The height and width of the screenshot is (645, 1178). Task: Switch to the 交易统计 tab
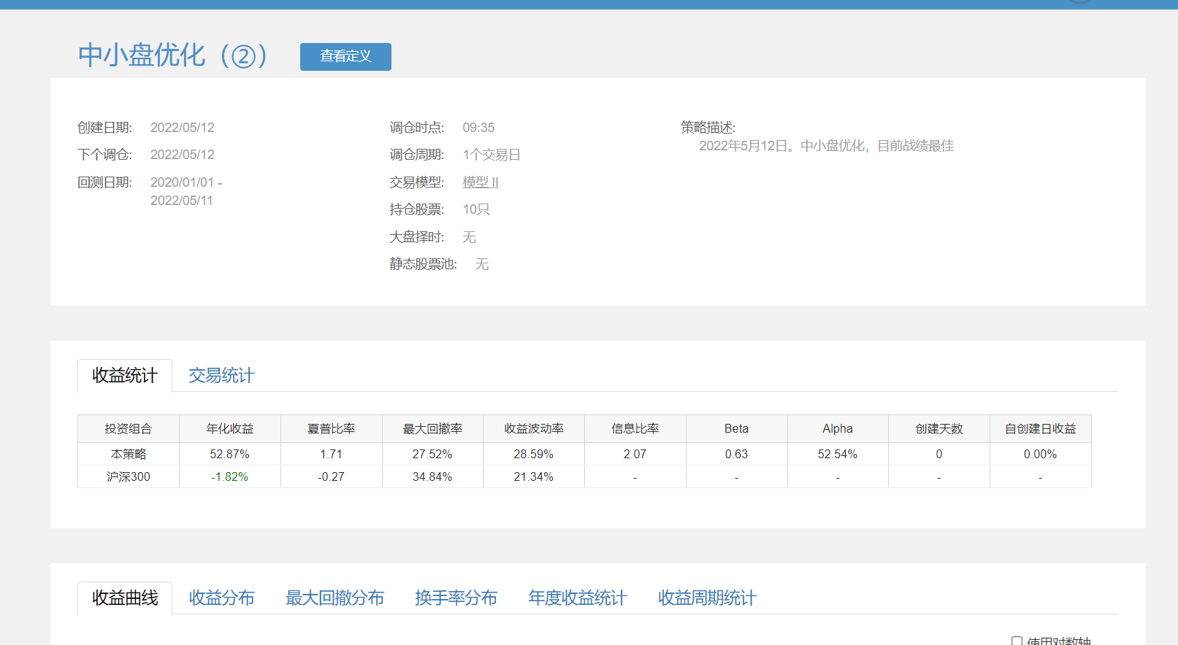click(221, 376)
